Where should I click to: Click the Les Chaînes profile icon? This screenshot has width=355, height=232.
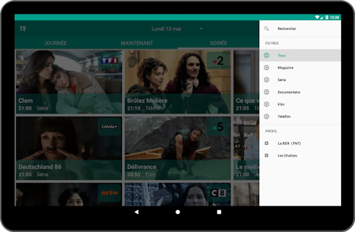267,155
